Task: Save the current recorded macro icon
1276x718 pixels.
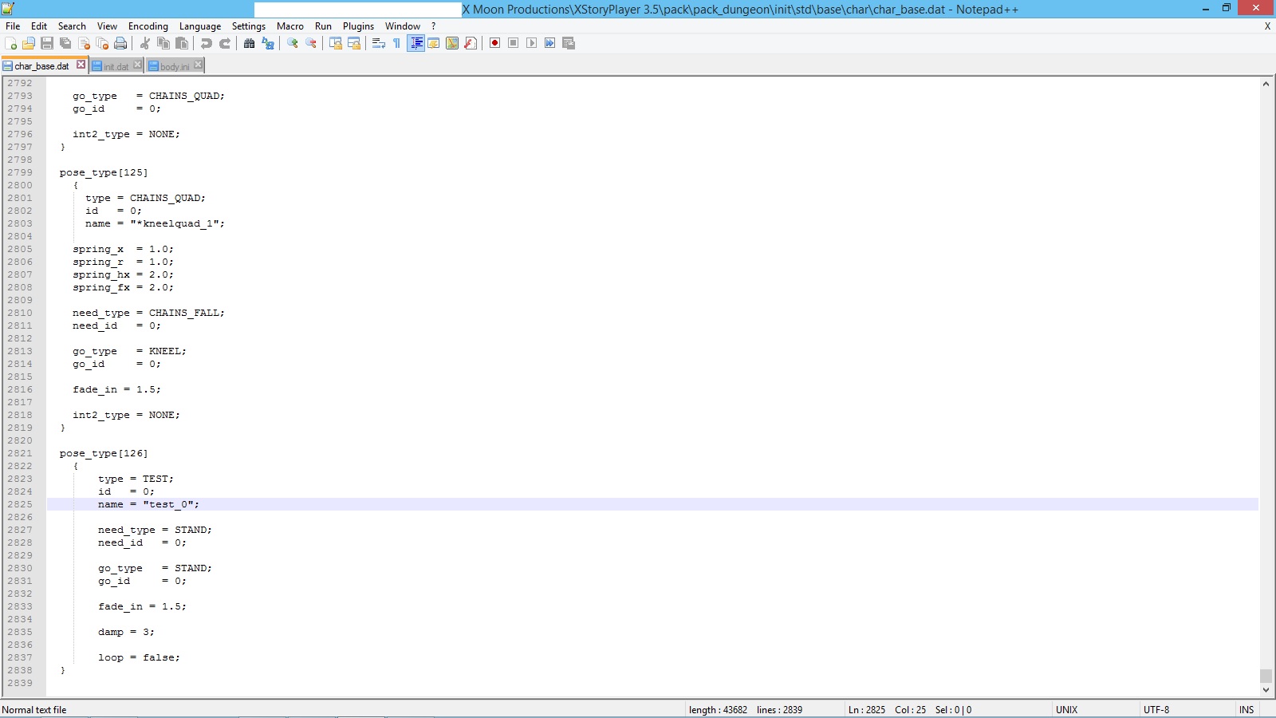Action: click(x=569, y=43)
